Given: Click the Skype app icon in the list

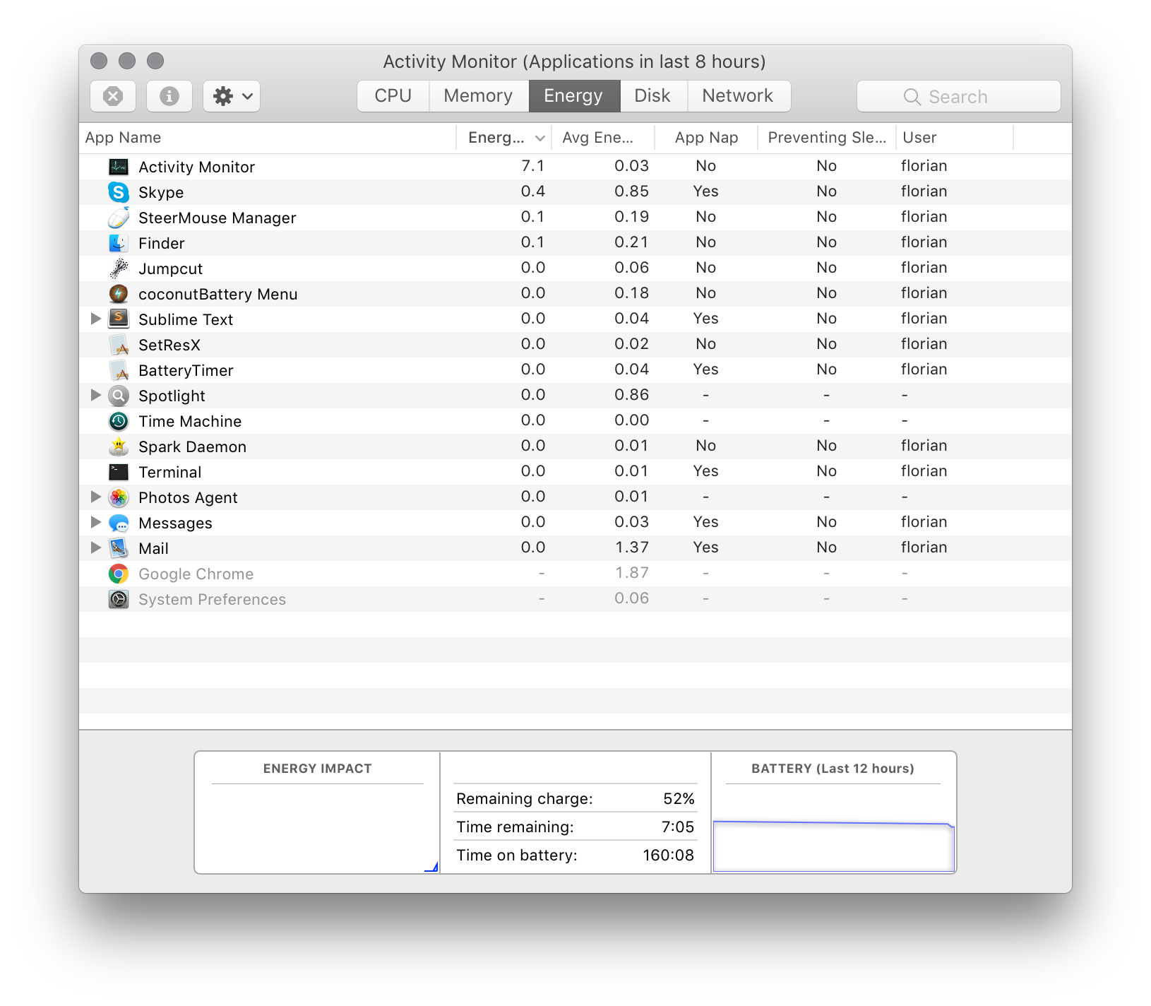Looking at the screenshot, I should [119, 192].
